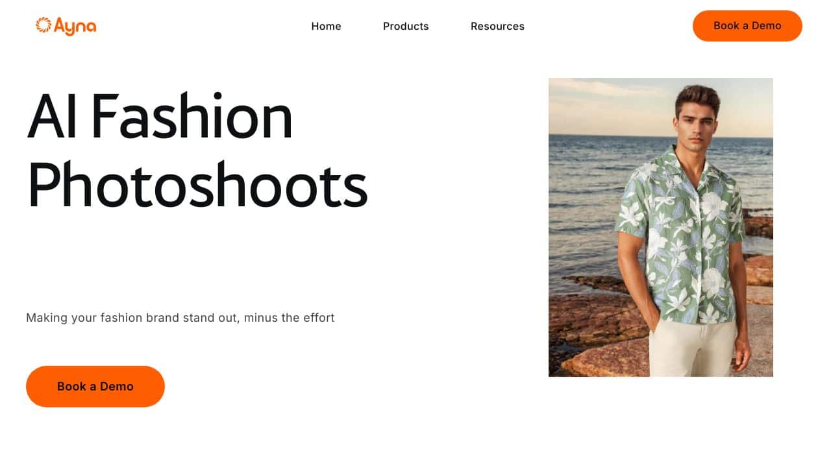Click the red rocks in the photo
Screen dimensions: 831x467
pyautogui.click(x=597, y=337)
